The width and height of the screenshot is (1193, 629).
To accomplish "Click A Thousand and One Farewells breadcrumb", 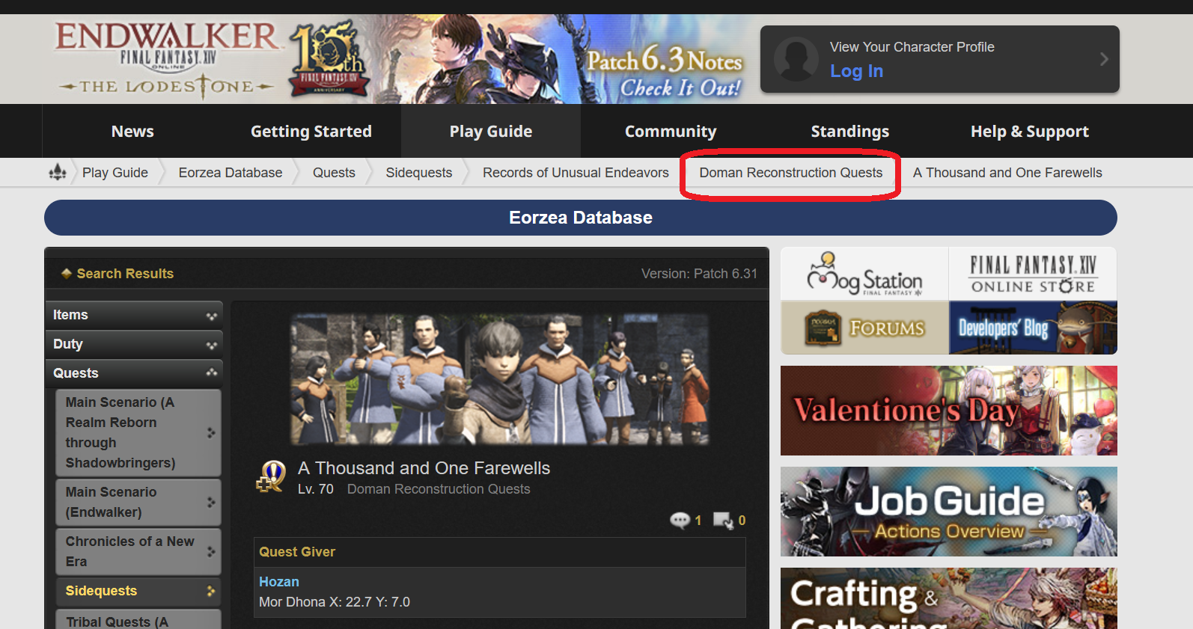I will pos(1007,173).
